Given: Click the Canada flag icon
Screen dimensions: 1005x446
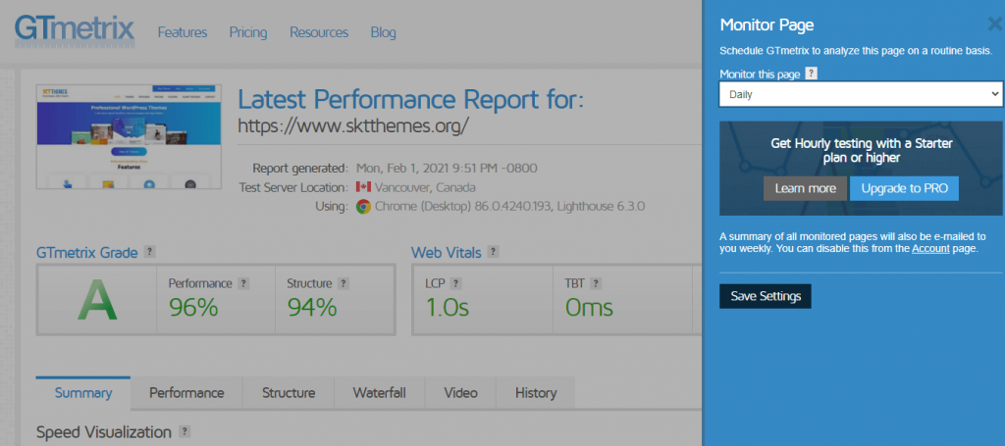Looking at the screenshot, I should click(363, 187).
